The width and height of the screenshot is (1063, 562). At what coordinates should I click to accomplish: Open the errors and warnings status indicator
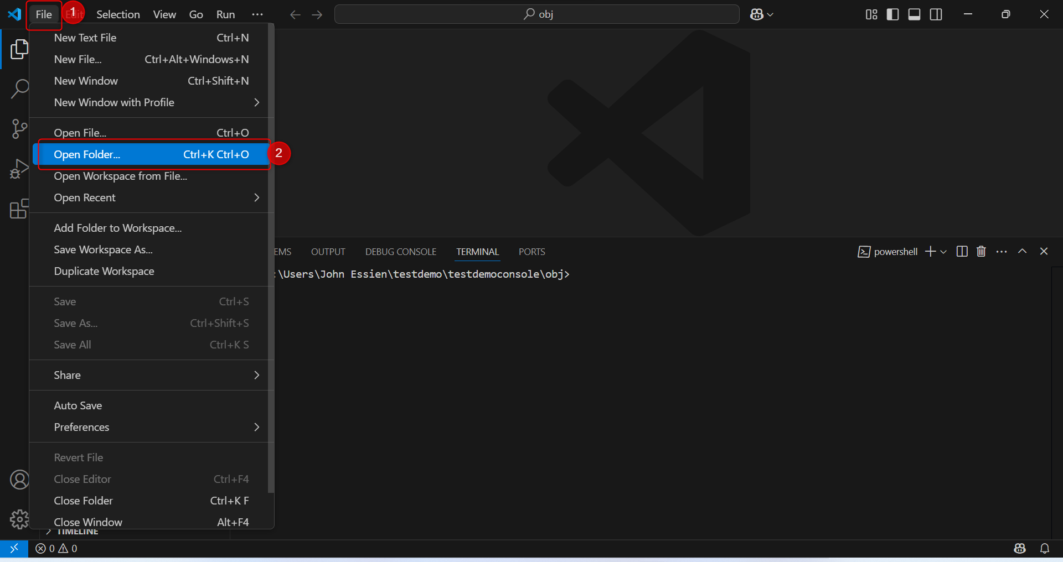[x=56, y=548]
